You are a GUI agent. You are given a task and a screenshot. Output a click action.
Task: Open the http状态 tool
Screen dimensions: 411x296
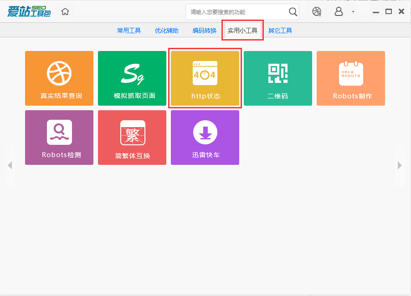click(205, 78)
